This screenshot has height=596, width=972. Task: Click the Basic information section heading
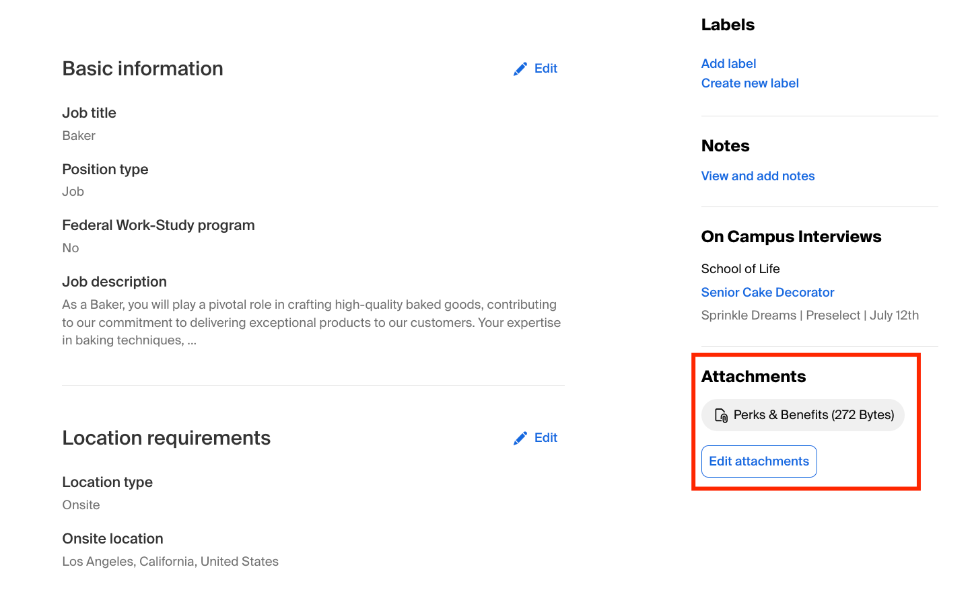pos(143,69)
